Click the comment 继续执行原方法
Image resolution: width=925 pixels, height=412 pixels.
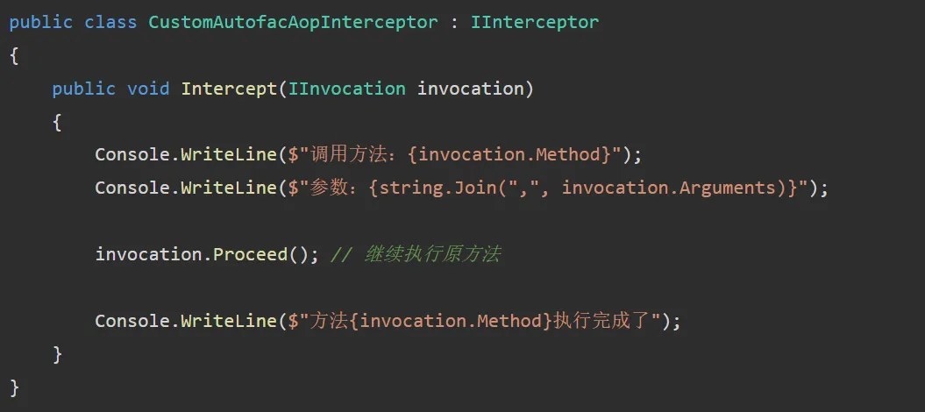(432, 254)
